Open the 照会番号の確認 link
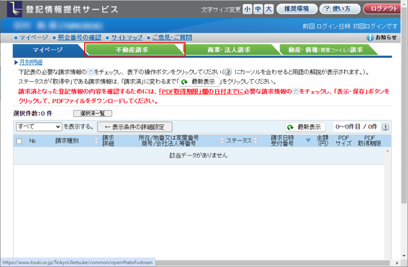The height and width of the screenshot is (267, 408). point(80,37)
